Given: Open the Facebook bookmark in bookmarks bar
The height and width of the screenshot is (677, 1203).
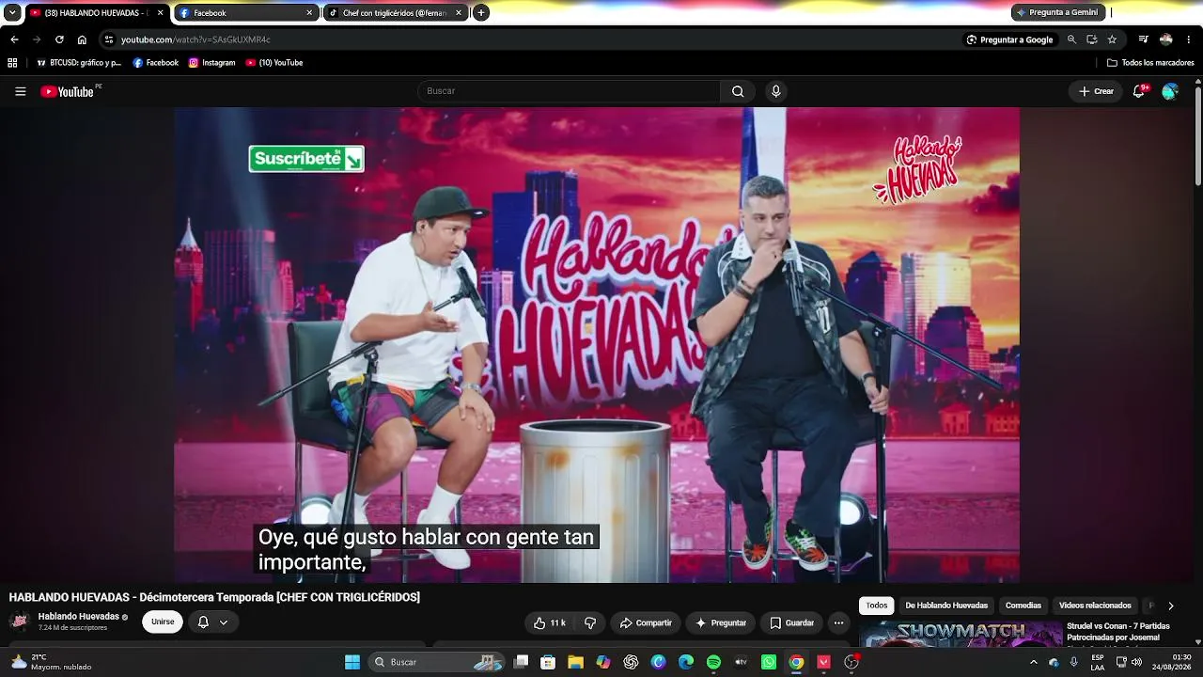Looking at the screenshot, I should [156, 63].
